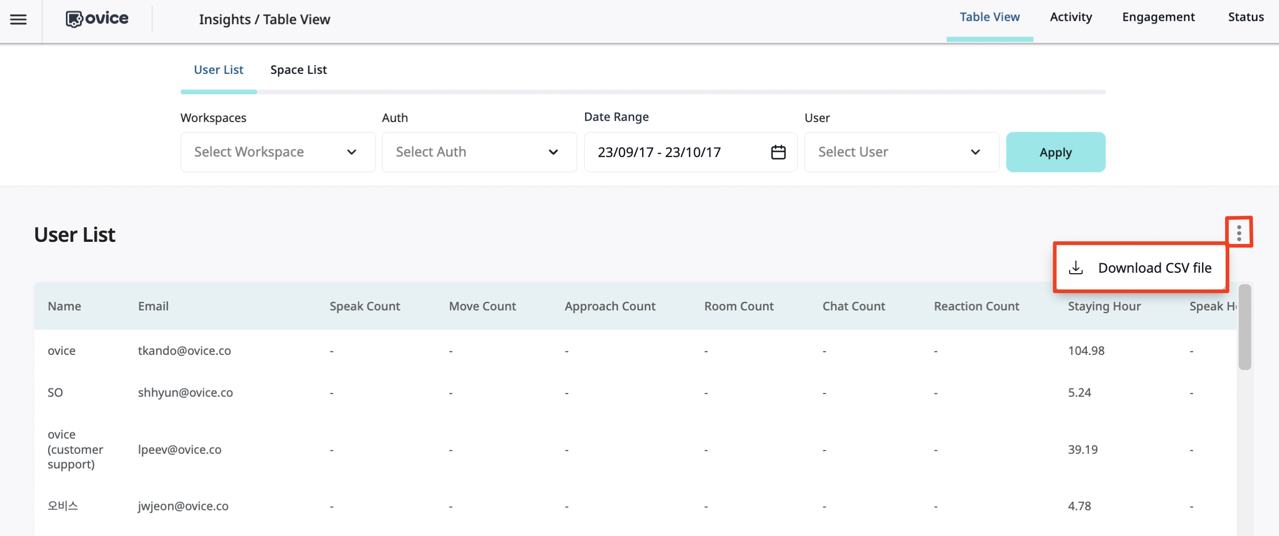Click the Email column header
1279x536 pixels.
153,306
